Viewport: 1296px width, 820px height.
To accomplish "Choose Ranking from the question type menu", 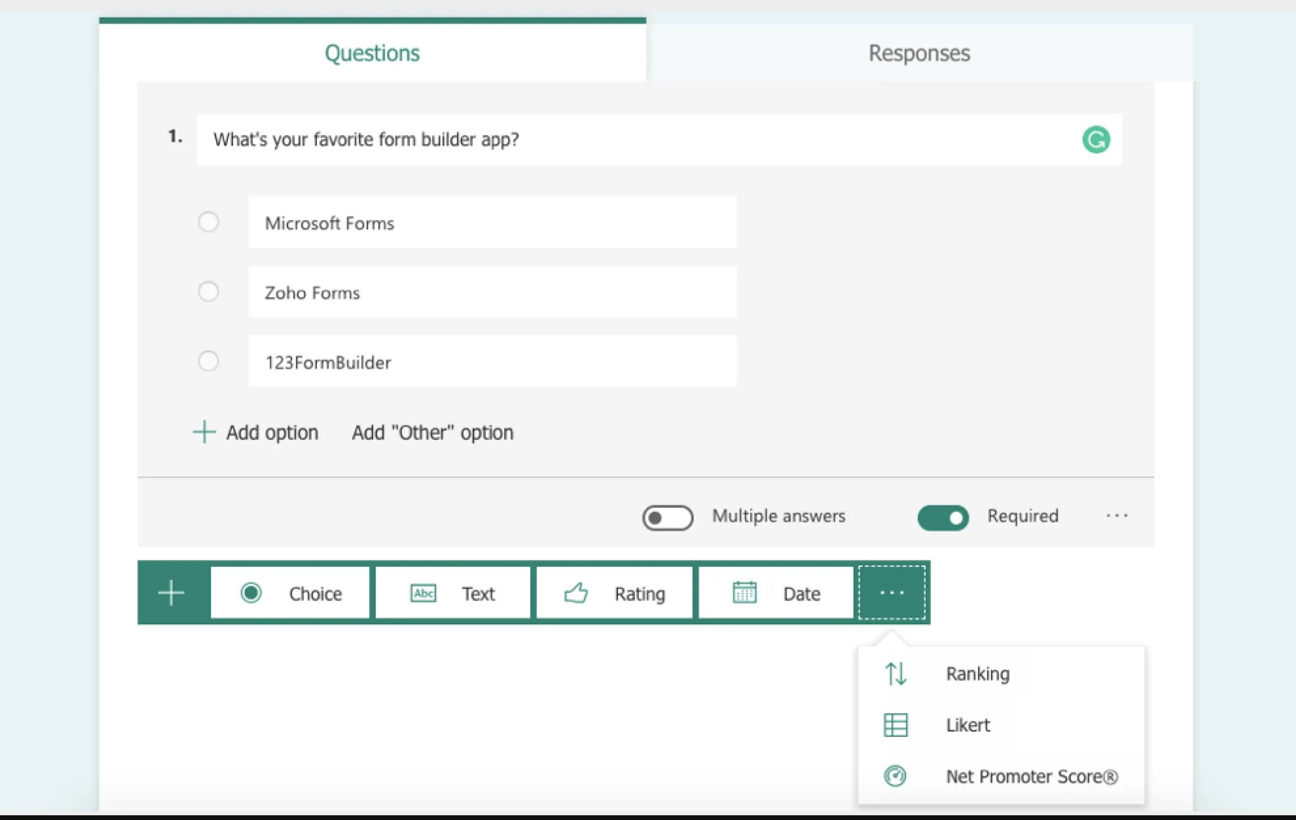I will click(977, 674).
